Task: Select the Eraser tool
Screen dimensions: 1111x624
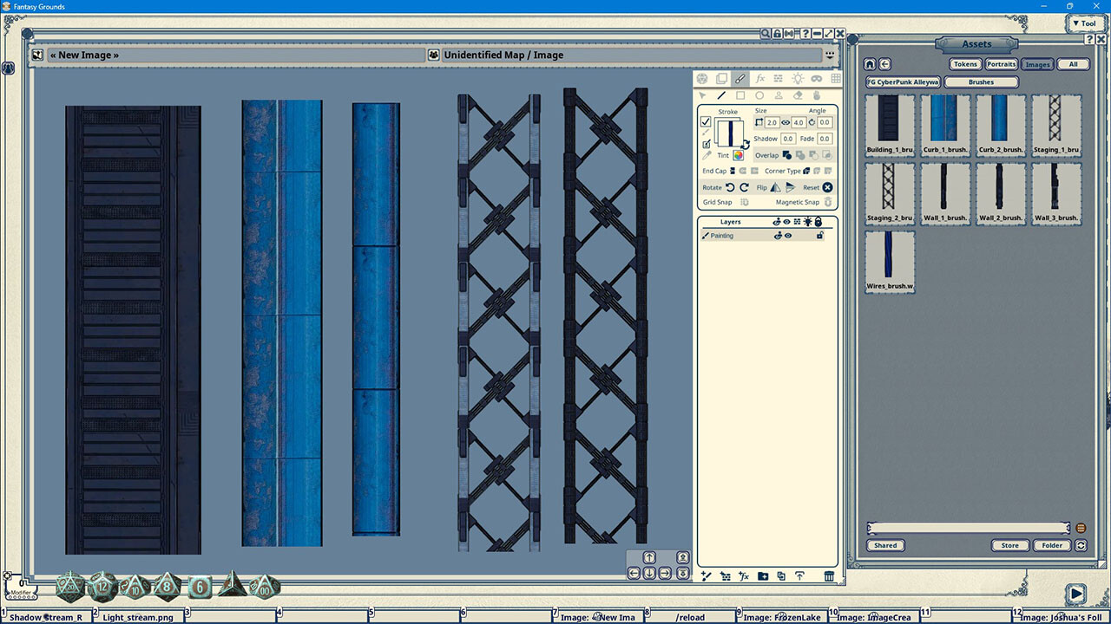Action: [x=798, y=95]
